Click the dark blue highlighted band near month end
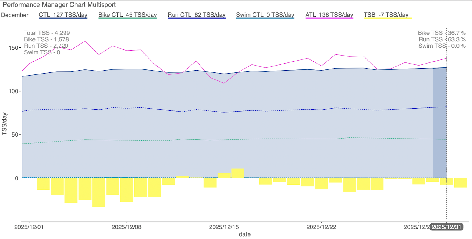Viewport: 472px width, 239px height. pos(440,122)
